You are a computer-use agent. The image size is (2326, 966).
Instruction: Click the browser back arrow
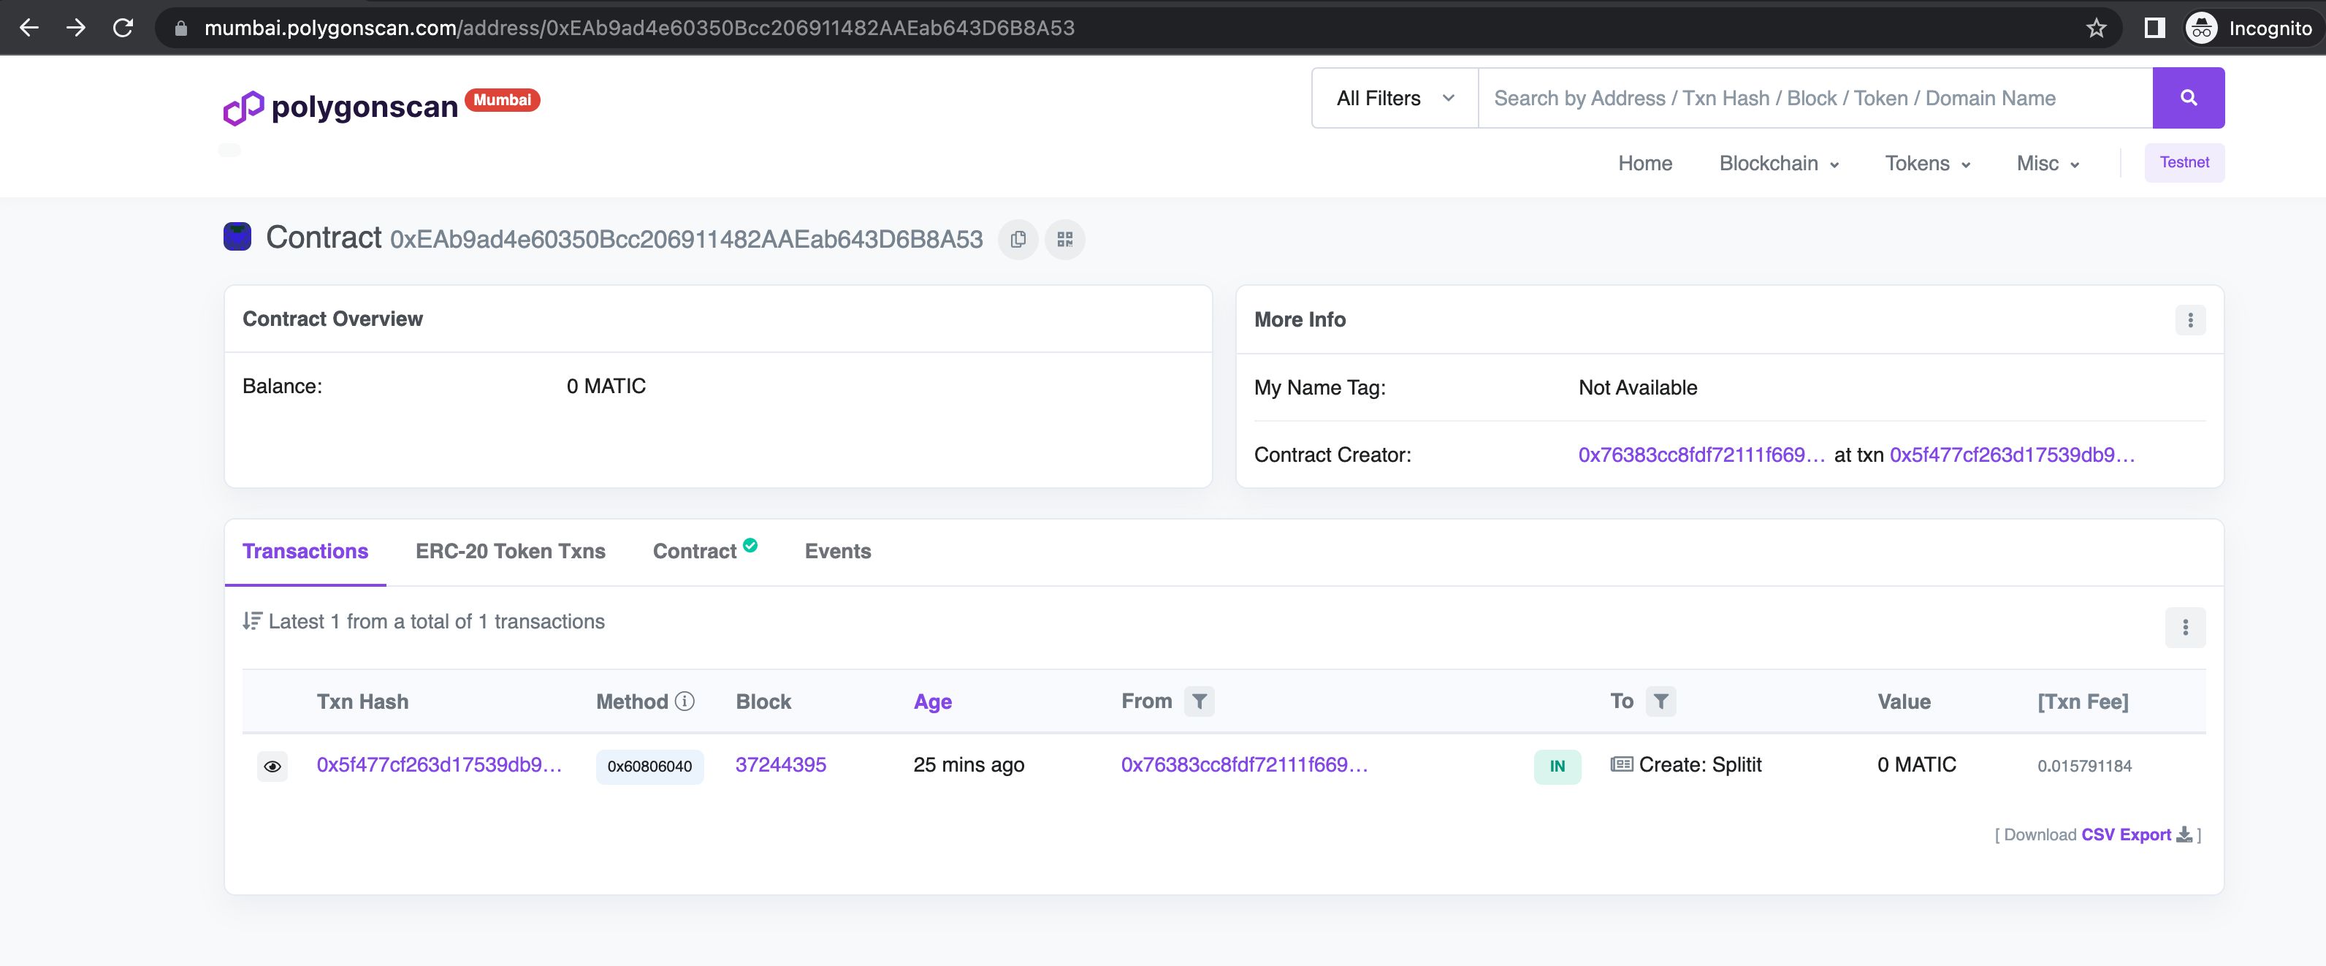coord(29,28)
